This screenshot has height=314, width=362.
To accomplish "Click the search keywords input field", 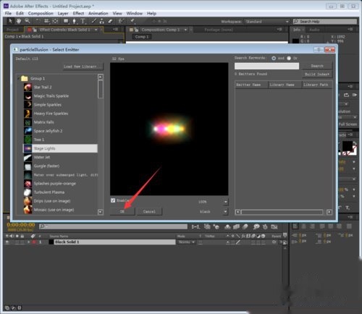I will (x=266, y=66).
